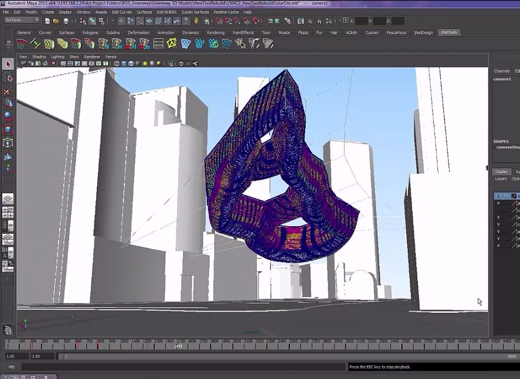Open the Surfaces menu set dropdown
Image resolution: width=520 pixels, height=379 pixels.
click(22, 20)
